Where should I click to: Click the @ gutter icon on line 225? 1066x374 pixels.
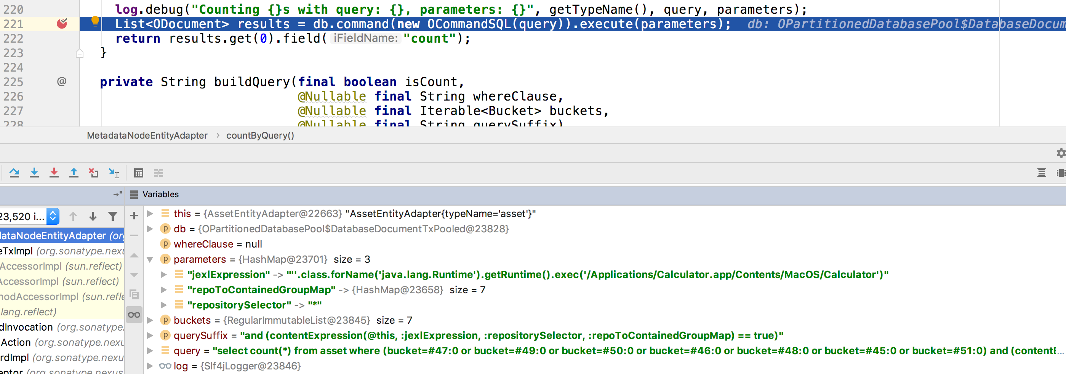[x=62, y=82]
